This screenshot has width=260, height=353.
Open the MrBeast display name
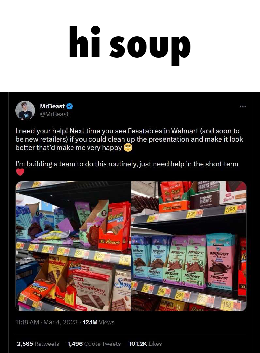point(52,106)
